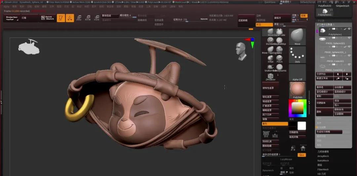Toggle polypaint brush icon on PolySphere1 subtool
The height and width of the screenshot is (176, 357).
pyautogui.click(x=345, y=29)
